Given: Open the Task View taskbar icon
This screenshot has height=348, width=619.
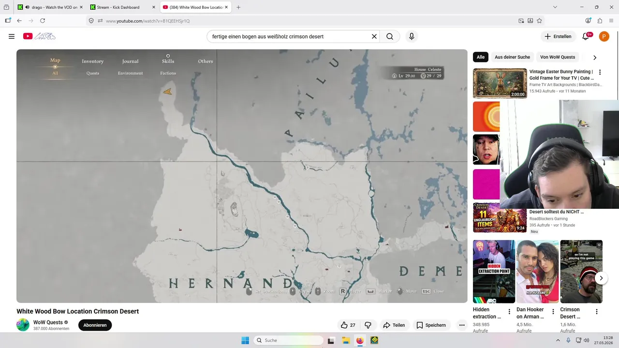Looking at the screenshot, I should point(331,340).
